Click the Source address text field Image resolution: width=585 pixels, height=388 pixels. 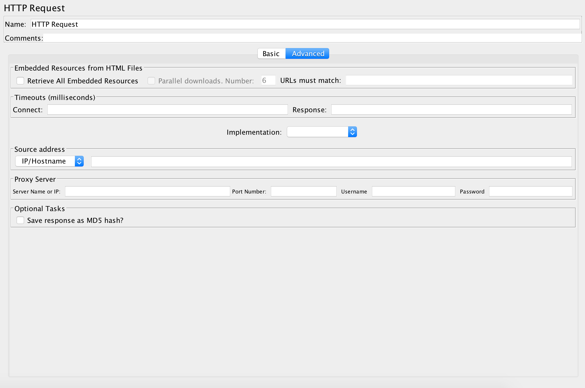pyautogui.click(x=331, y=162)
